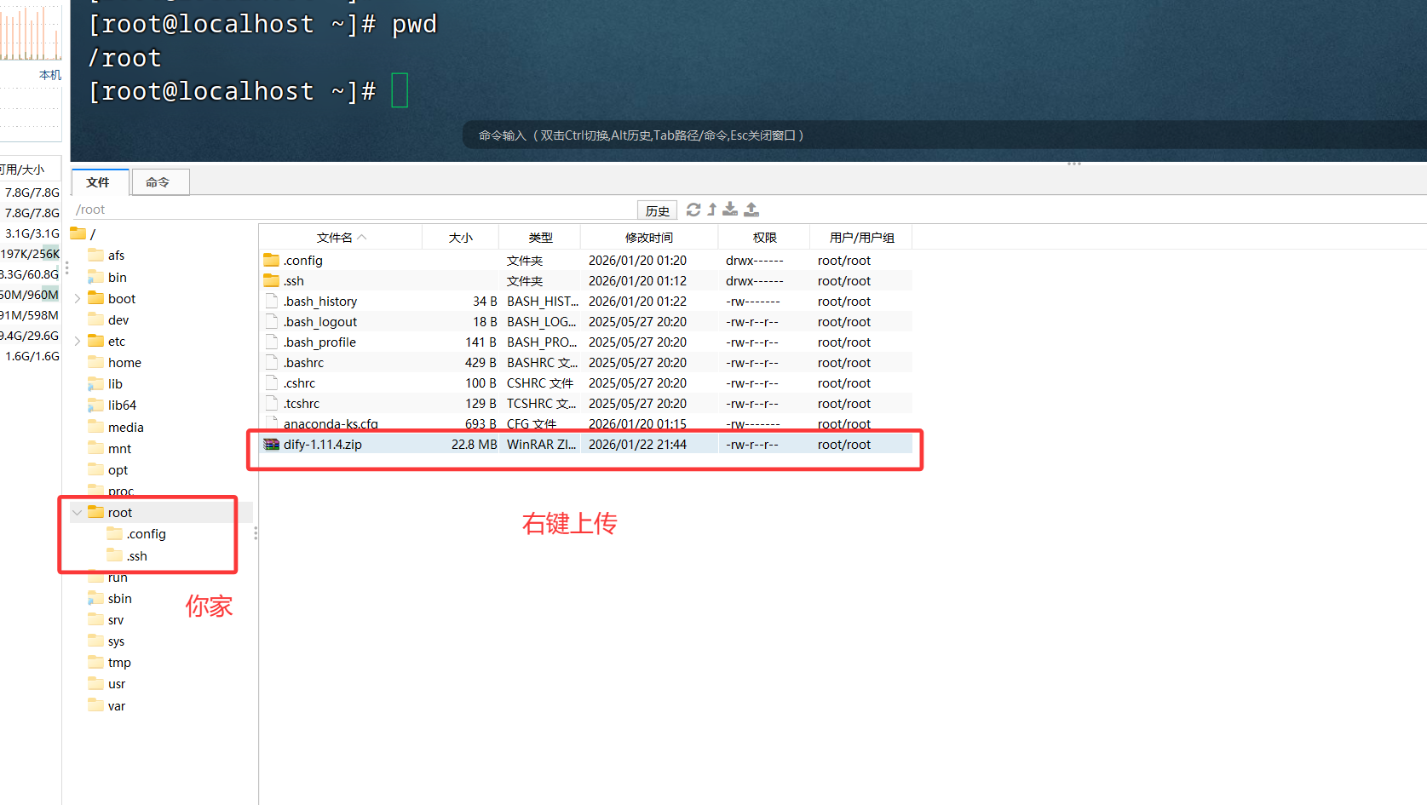Select the etc folder in tree
This screenshot has width=1427, height=805.
pyautogui.click(x=107, y=342)
